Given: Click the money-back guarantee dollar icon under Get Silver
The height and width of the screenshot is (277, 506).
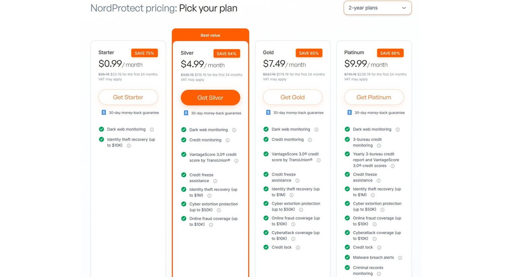Looking at the screenshot, I should click(x=186, y=113).
